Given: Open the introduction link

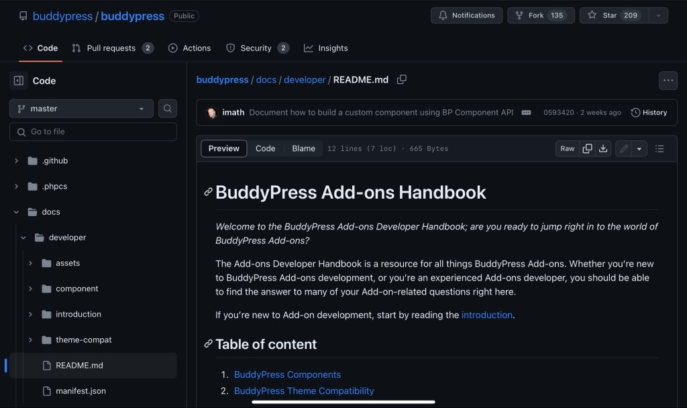Looking at the screenshot, I should click(x=486, y=315).
